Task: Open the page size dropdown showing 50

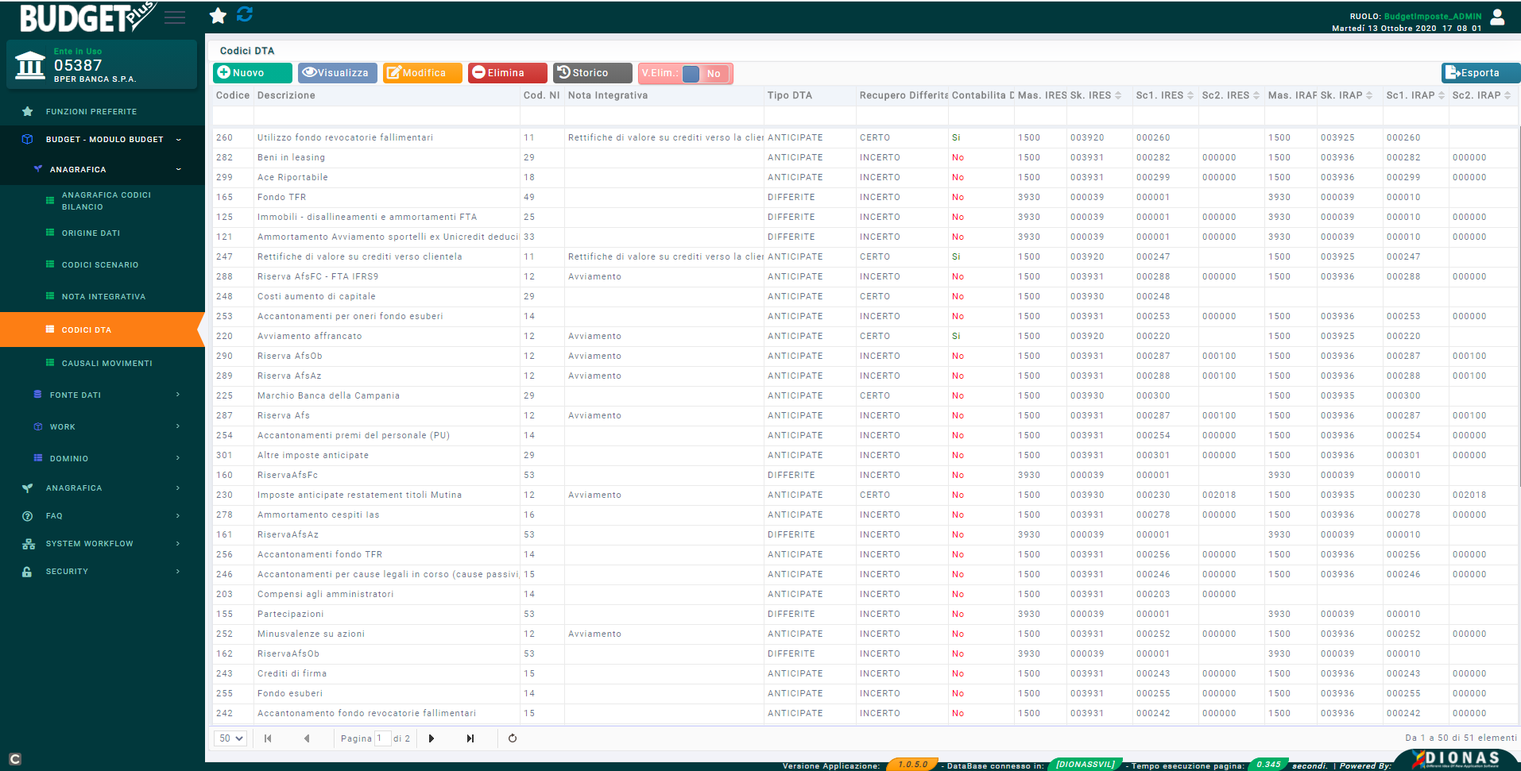Action: [230, 738]
